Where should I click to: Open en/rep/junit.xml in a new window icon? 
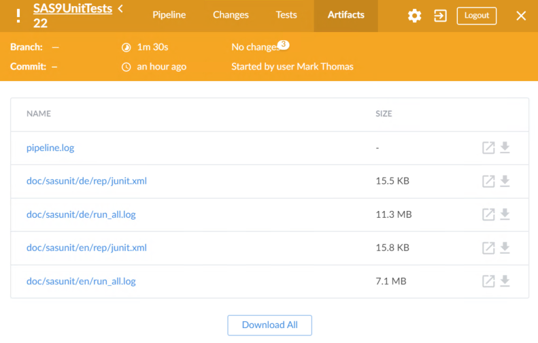(488, 248)
